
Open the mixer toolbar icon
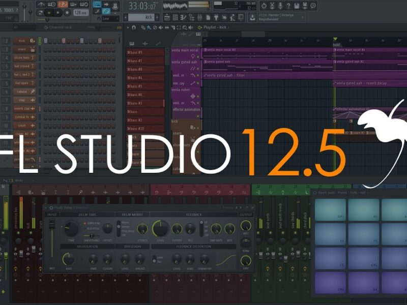pos(199,17)
